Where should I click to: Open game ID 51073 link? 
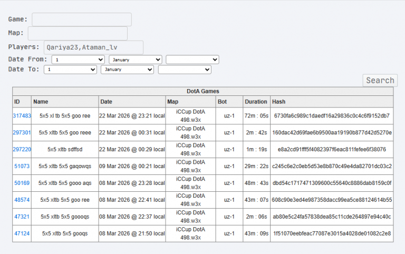22,166
